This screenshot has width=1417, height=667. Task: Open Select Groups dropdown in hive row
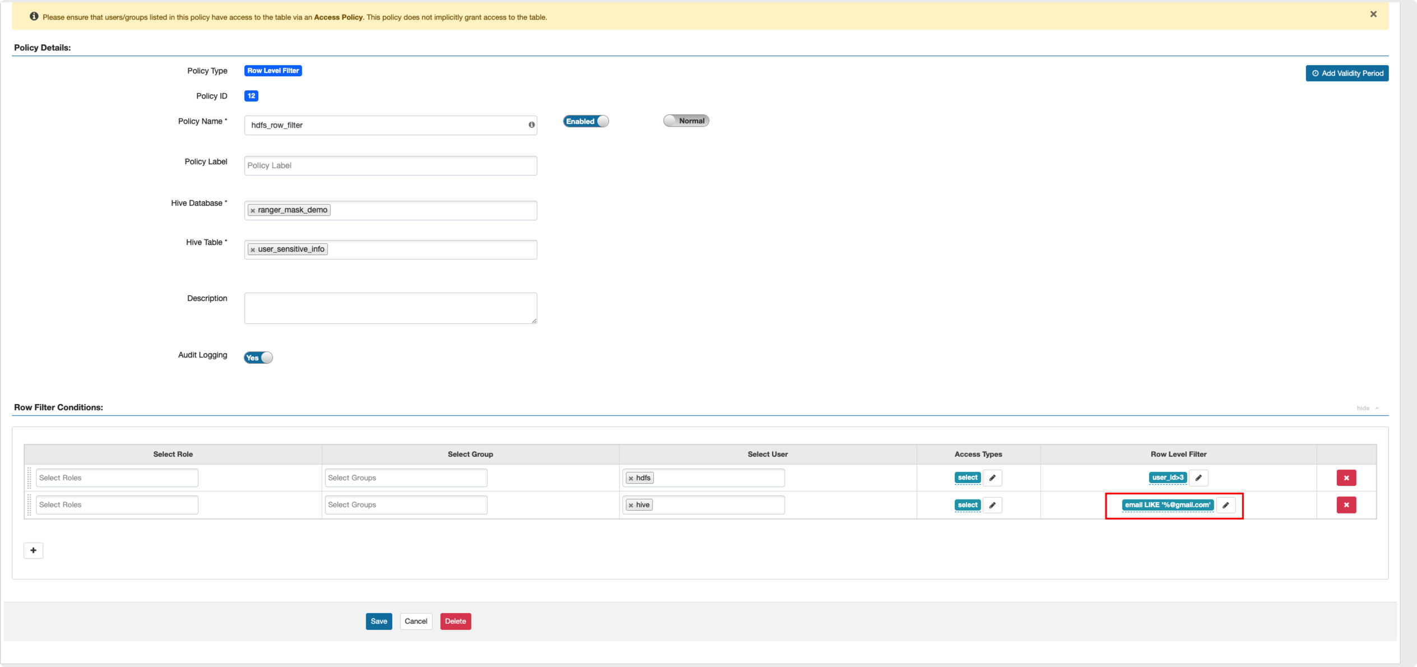coord(406,505)
